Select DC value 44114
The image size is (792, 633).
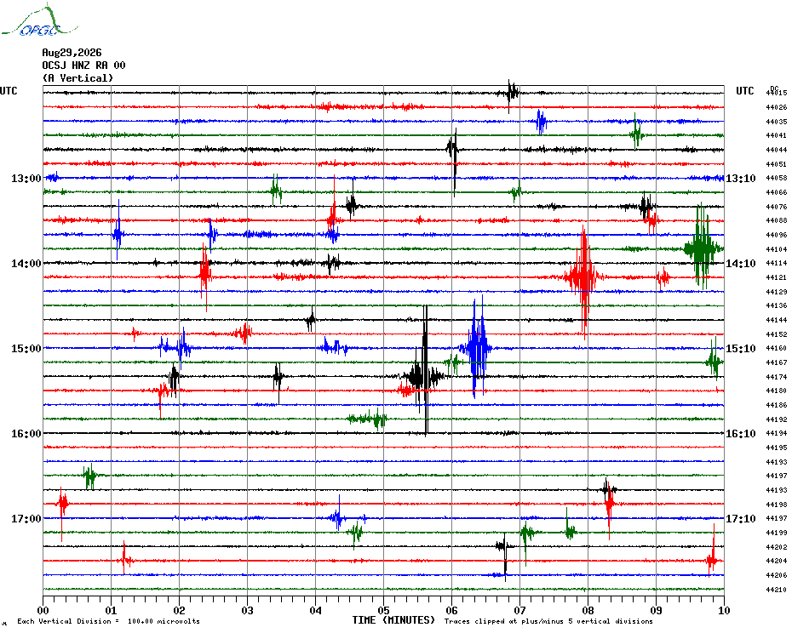pyautogui.click(x=777, y=263)
